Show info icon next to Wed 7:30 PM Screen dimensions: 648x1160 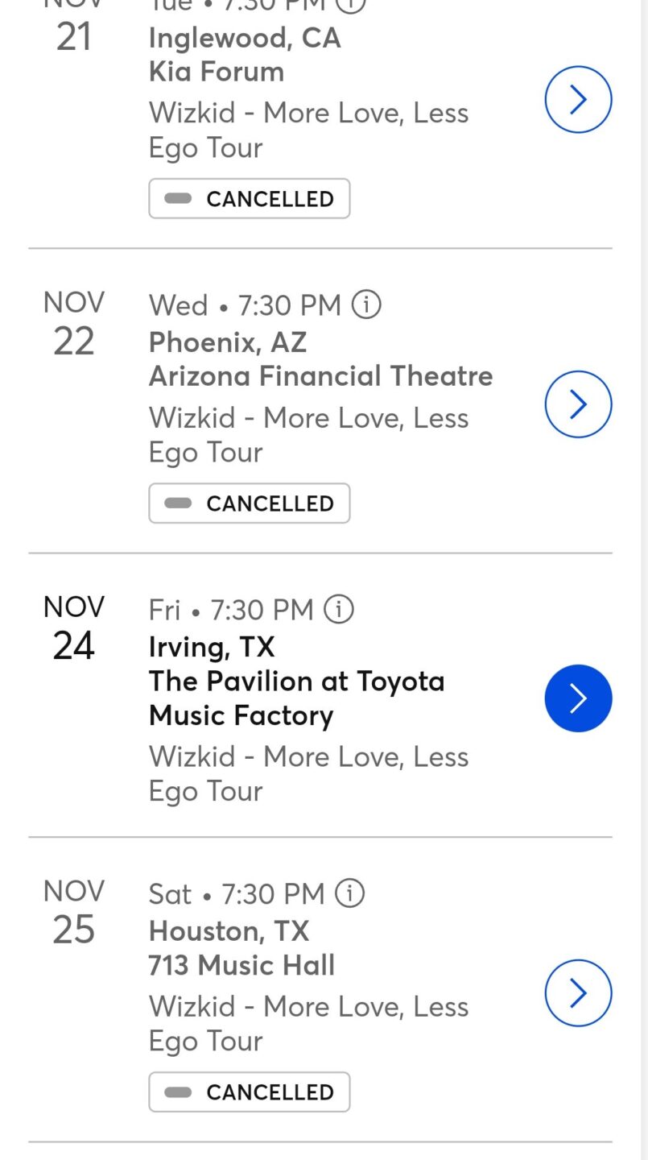(366, 305)
